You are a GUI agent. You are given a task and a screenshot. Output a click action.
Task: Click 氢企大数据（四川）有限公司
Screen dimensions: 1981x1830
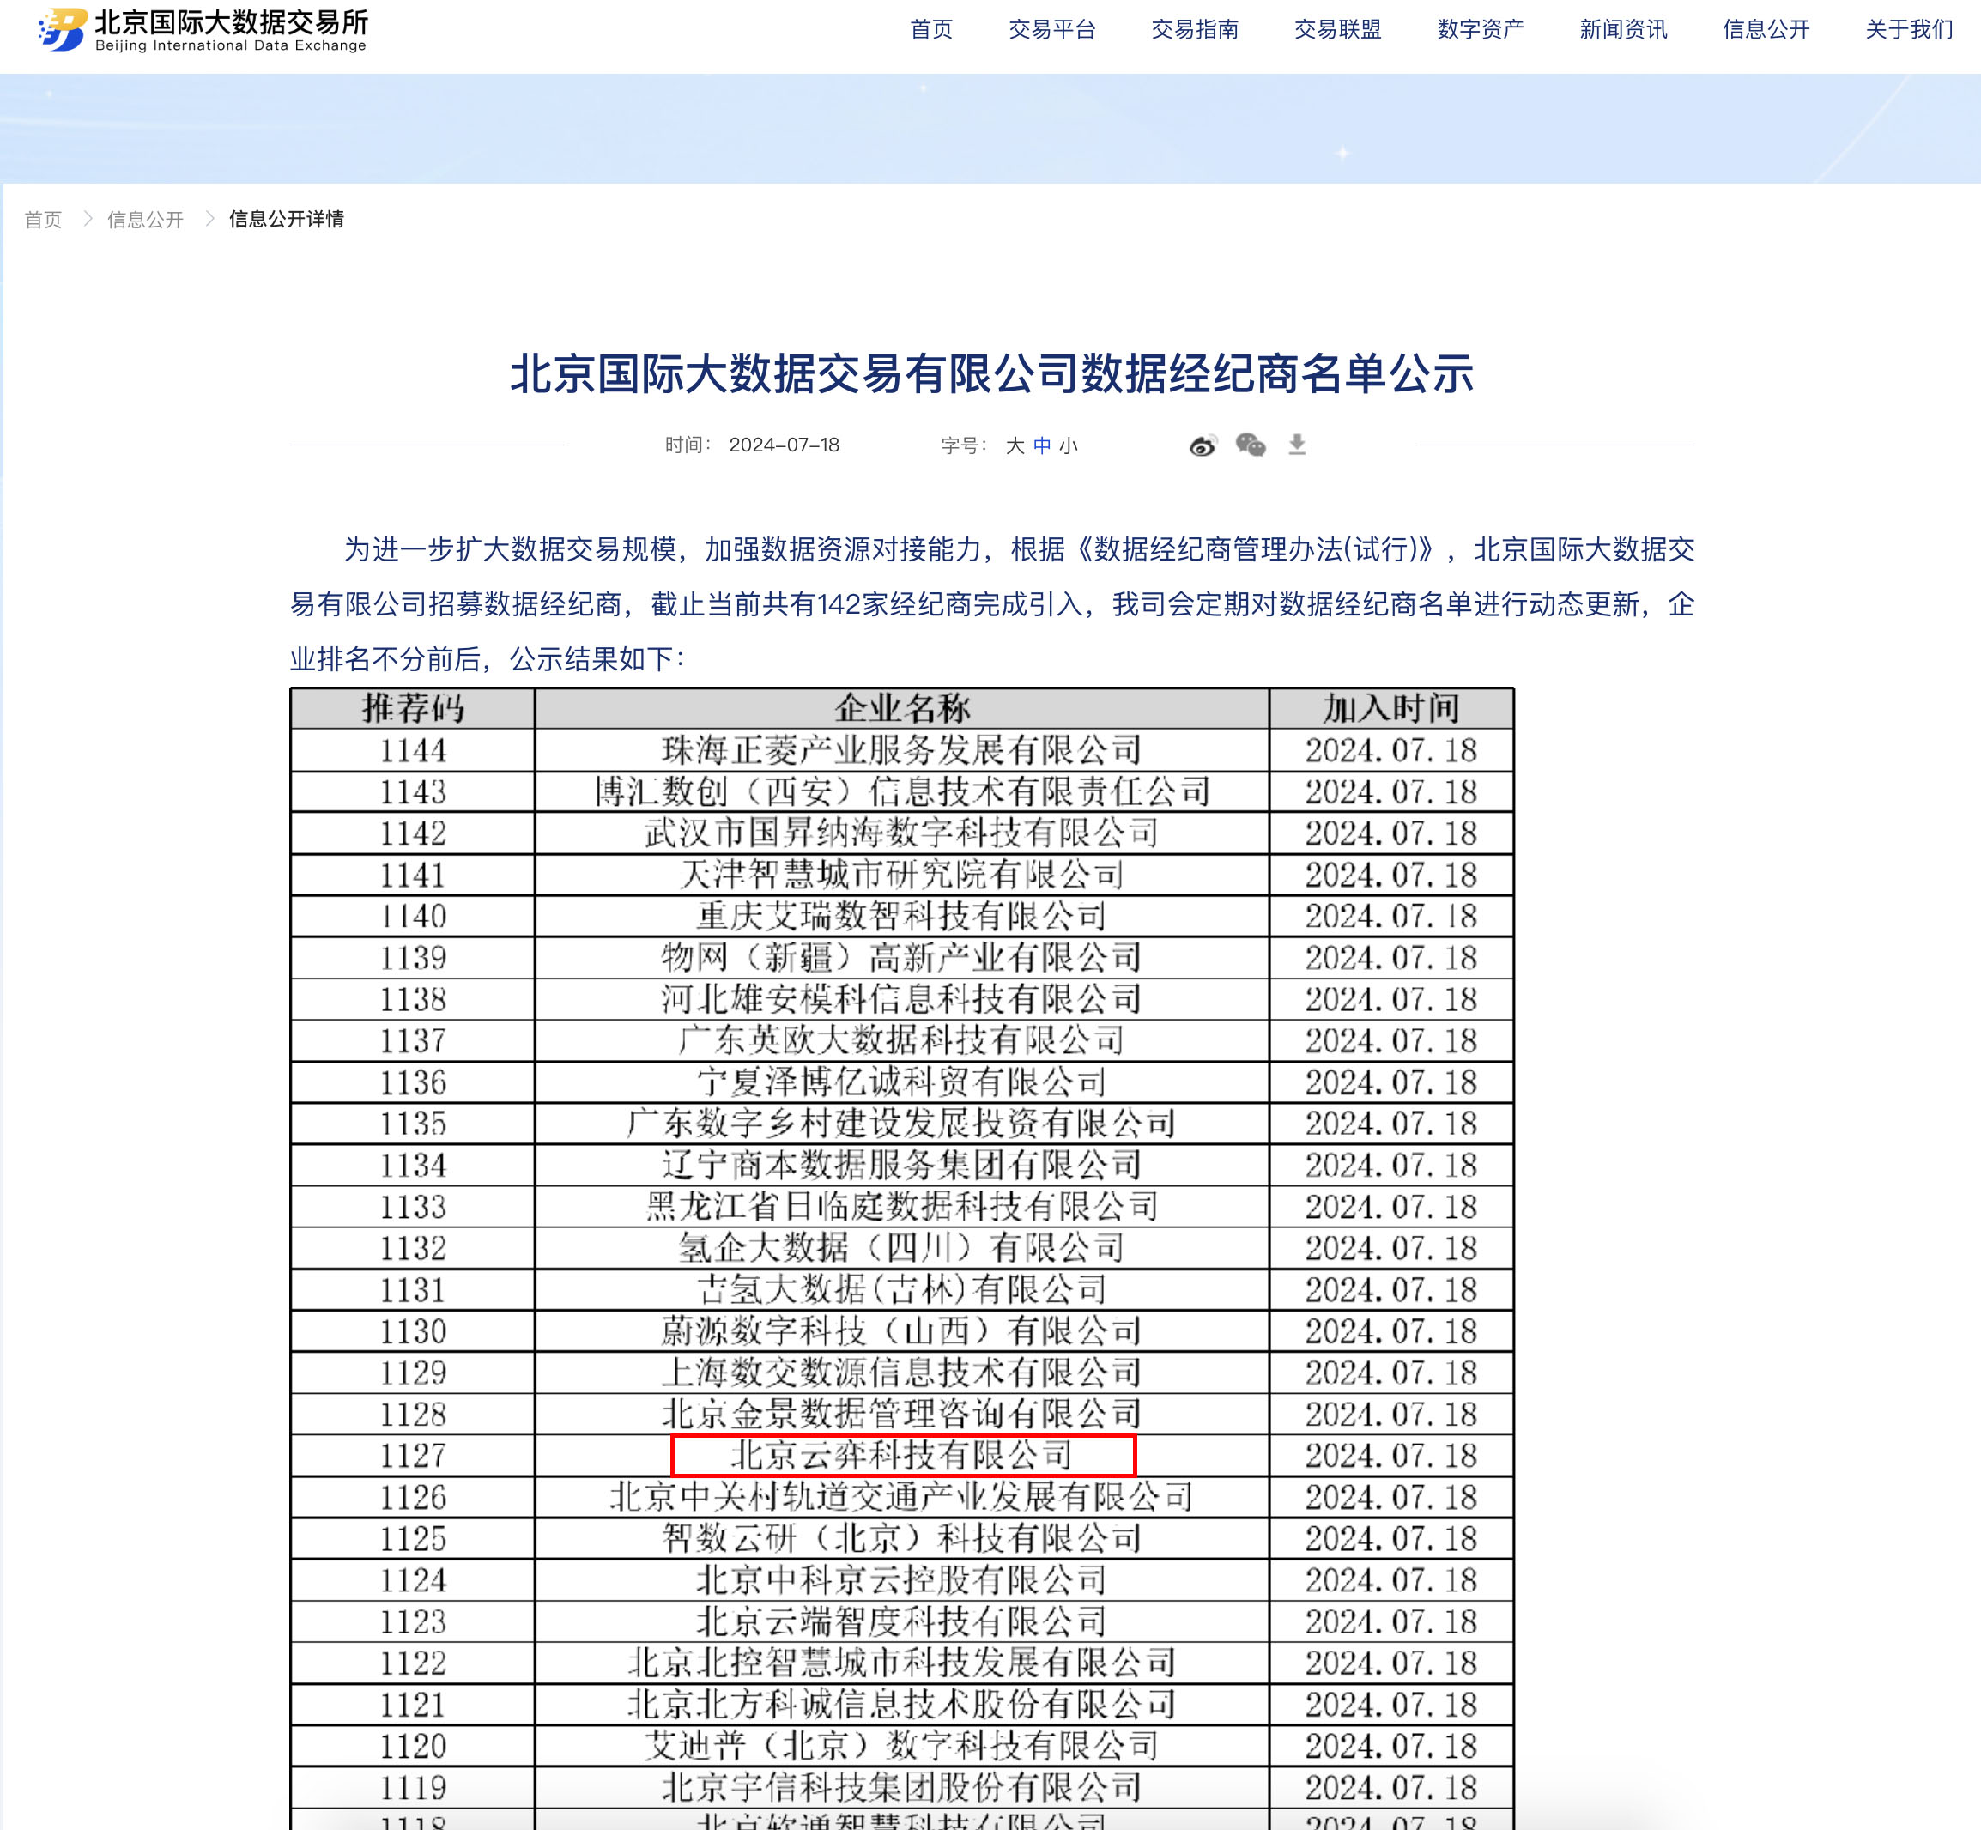(x=902, y=1249)
